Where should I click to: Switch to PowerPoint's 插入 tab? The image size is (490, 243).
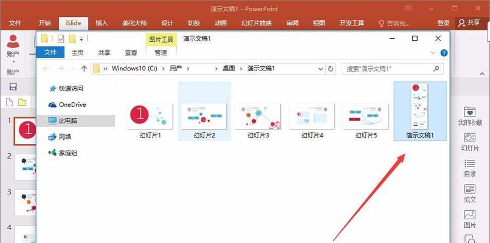click(x=102, y=23)
